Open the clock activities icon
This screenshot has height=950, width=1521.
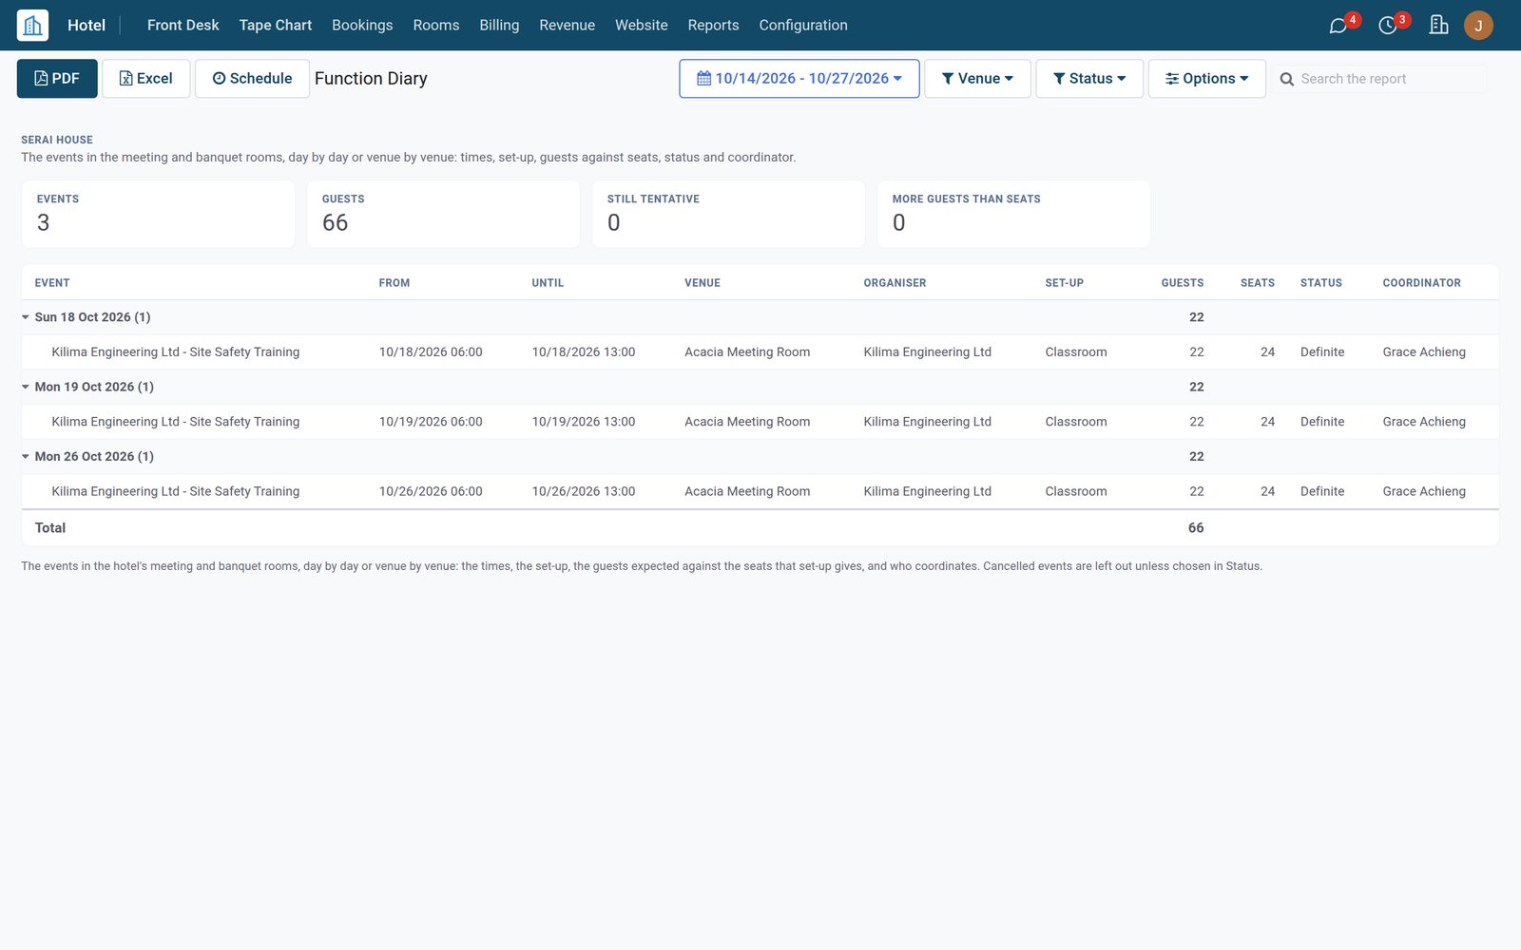[1388, 26]
